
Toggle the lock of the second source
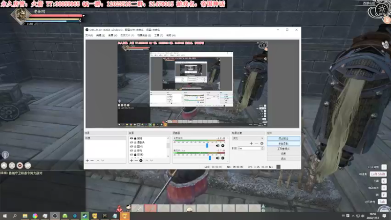pos(135,142)
